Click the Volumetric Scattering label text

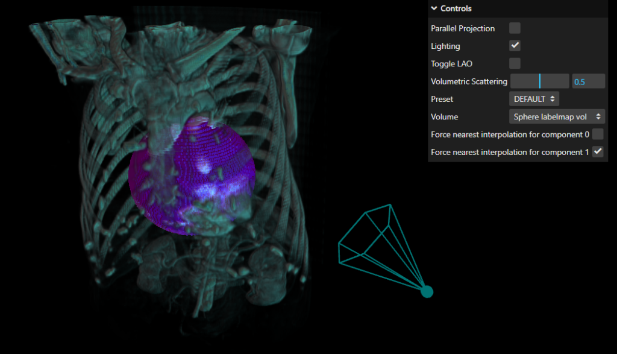click(x=469, y=81)
